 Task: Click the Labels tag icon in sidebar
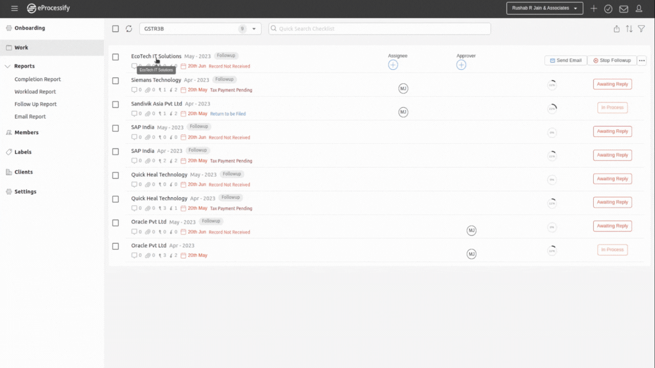pos(9,152)
